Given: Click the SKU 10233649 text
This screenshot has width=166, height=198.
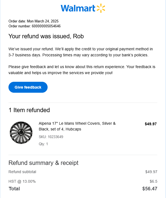Looking at the screenshot, I should (x=51, y=137).
